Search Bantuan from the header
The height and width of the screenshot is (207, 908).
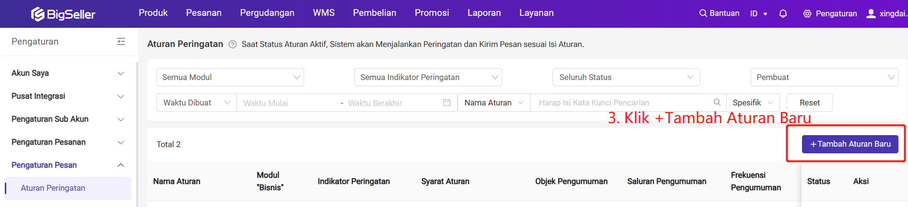[719, 13]
